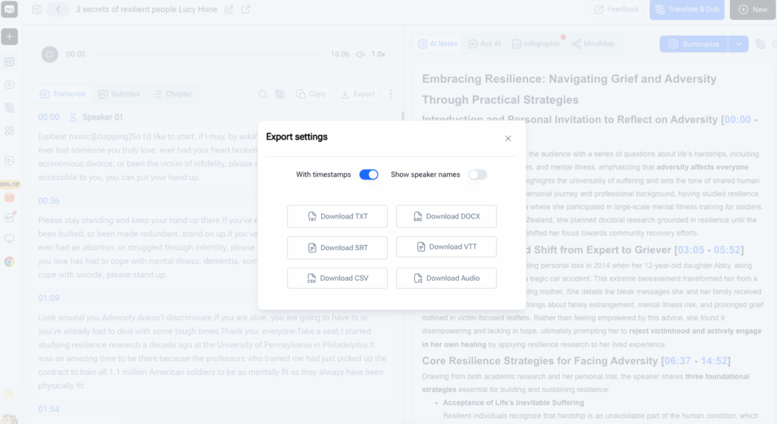Open the Ask AI tab
Image resolution: width=777 pixels, height=424 pixels.
(x=485, y=43)
